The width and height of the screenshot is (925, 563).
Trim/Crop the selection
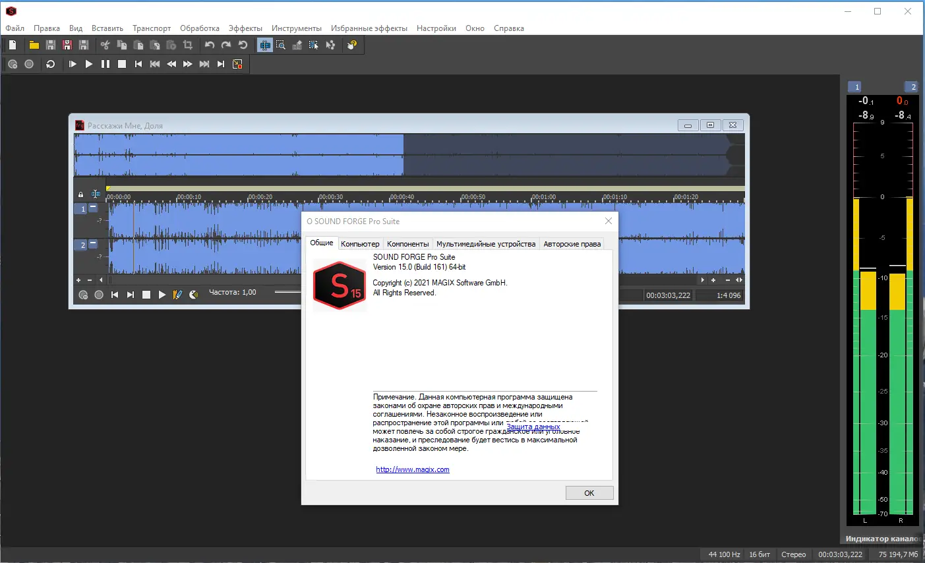(187, 44)
